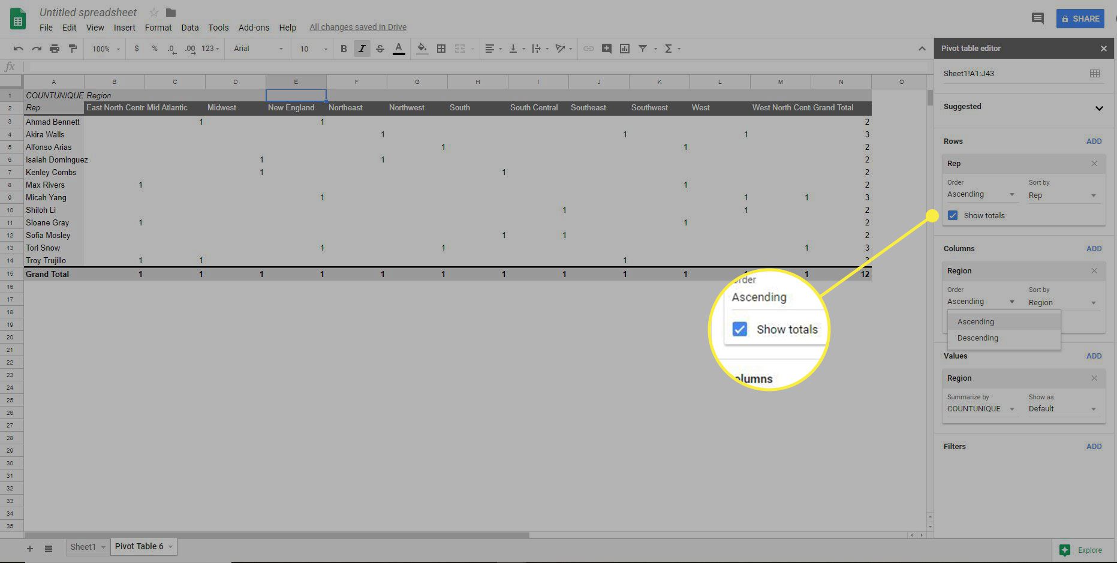
Task: Remove the Rep field from Rows
Action: click(x=1094, y=164)
